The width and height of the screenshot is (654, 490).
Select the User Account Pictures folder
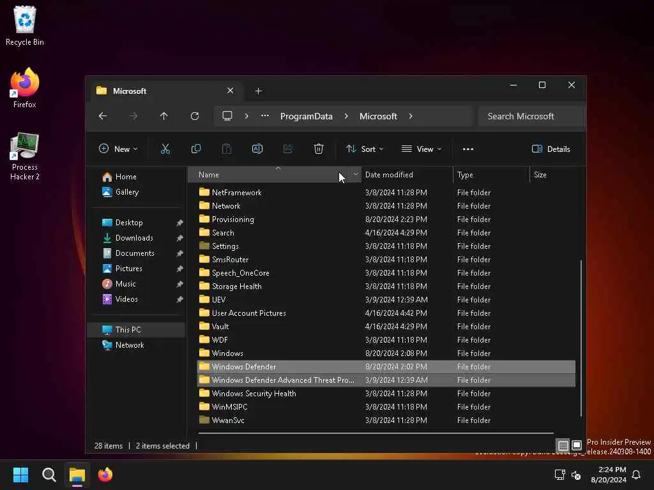[x=386, y=313]
